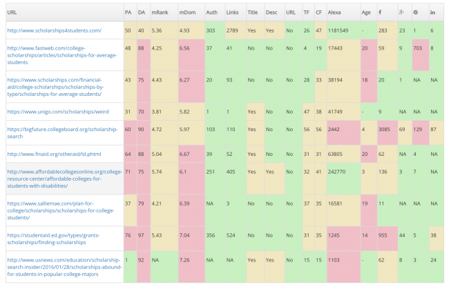Sort by the Google Plus icon column header
The height and width of the screenshot is (287, 449).
pos(401,12)
